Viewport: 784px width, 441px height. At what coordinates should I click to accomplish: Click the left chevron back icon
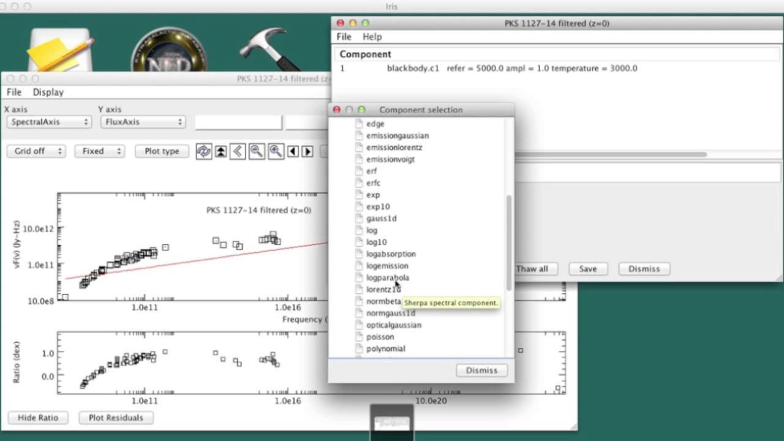point(238,151)
